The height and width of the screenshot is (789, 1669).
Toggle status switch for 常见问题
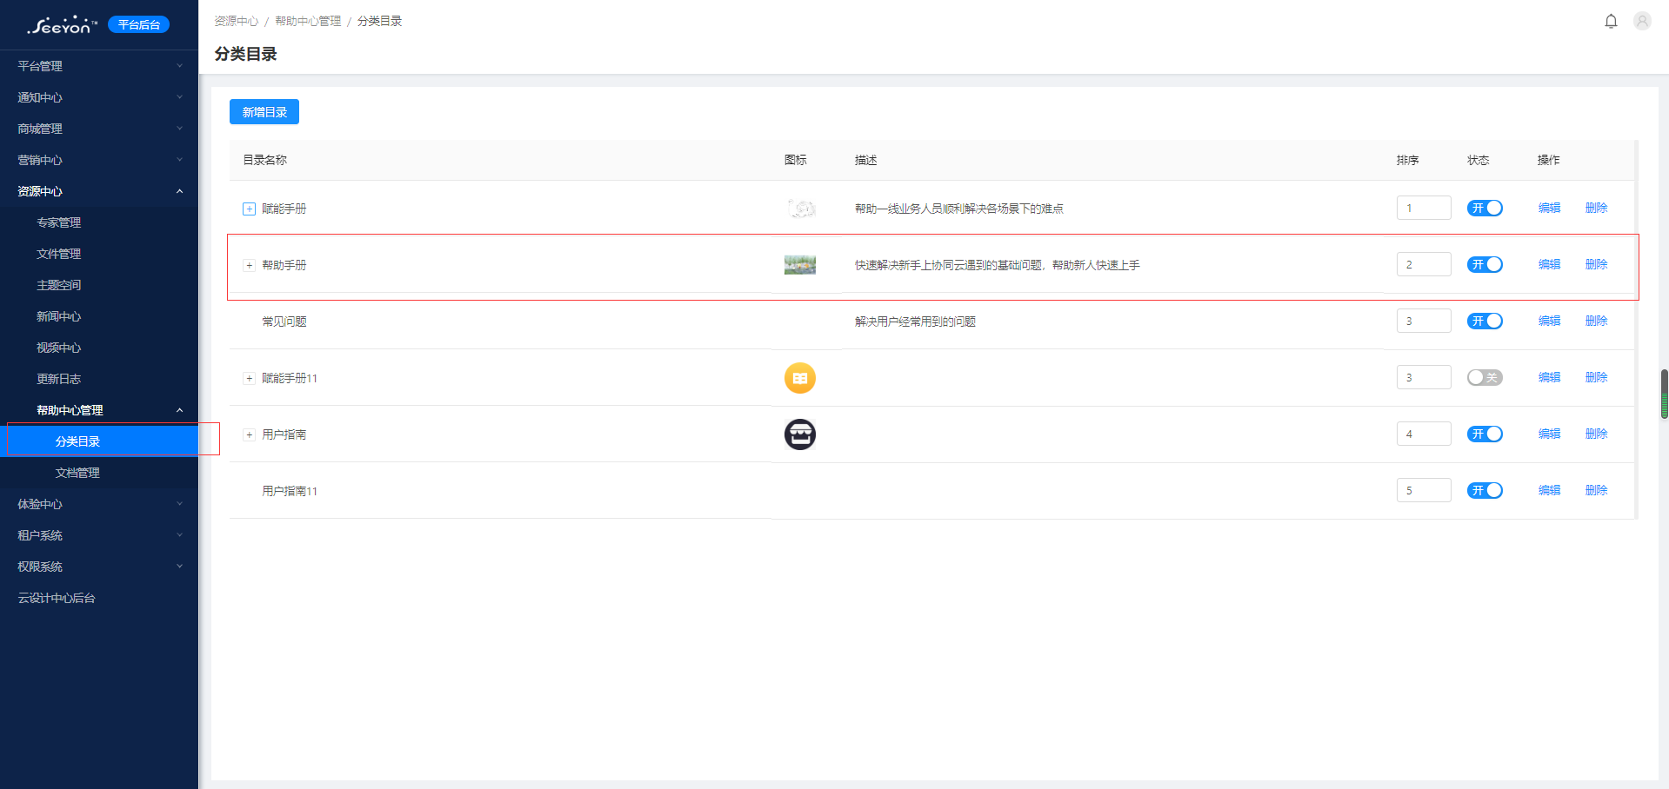1485,322
